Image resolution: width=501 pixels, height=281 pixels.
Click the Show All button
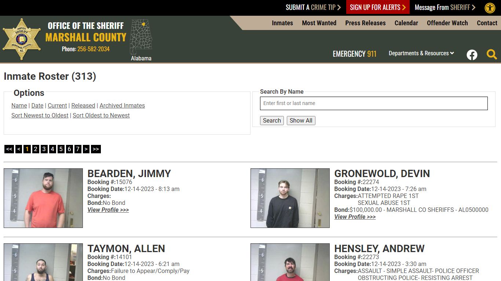(301, 120)
